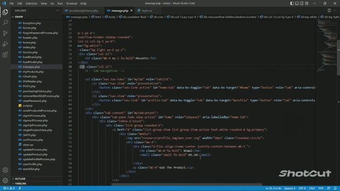
Task: Open the Go menu
Action: [x=52, y=4]
